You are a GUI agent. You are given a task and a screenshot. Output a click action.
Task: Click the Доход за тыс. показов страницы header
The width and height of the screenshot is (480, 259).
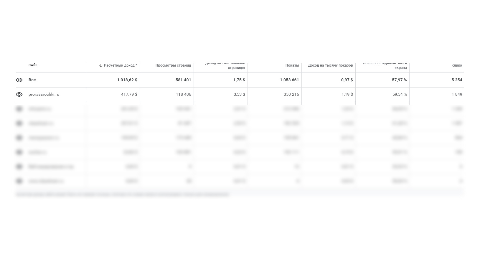tap(225, 66)
